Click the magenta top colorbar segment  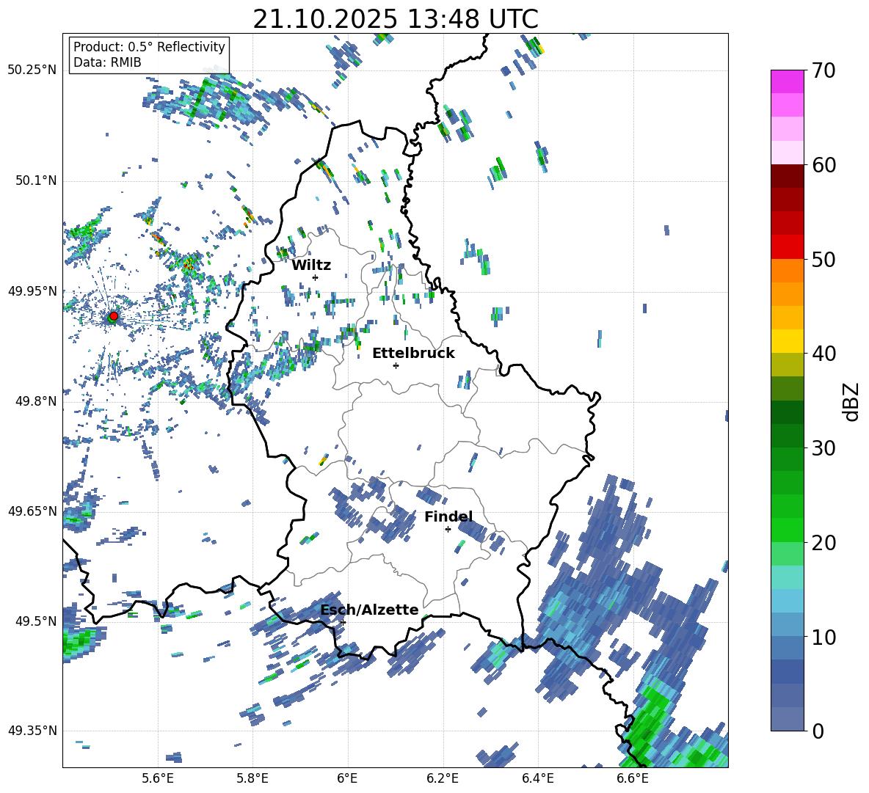[x=787, y=81]
